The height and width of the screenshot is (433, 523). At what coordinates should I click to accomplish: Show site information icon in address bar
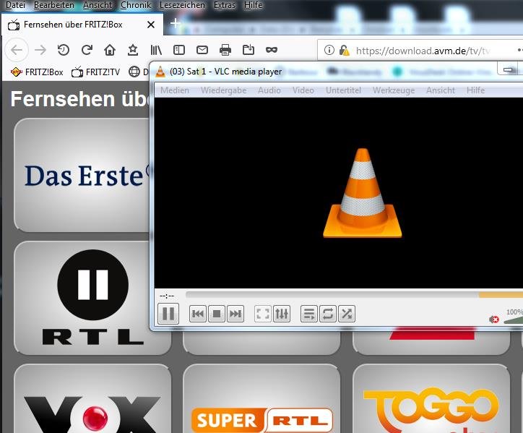pos(329,51)
